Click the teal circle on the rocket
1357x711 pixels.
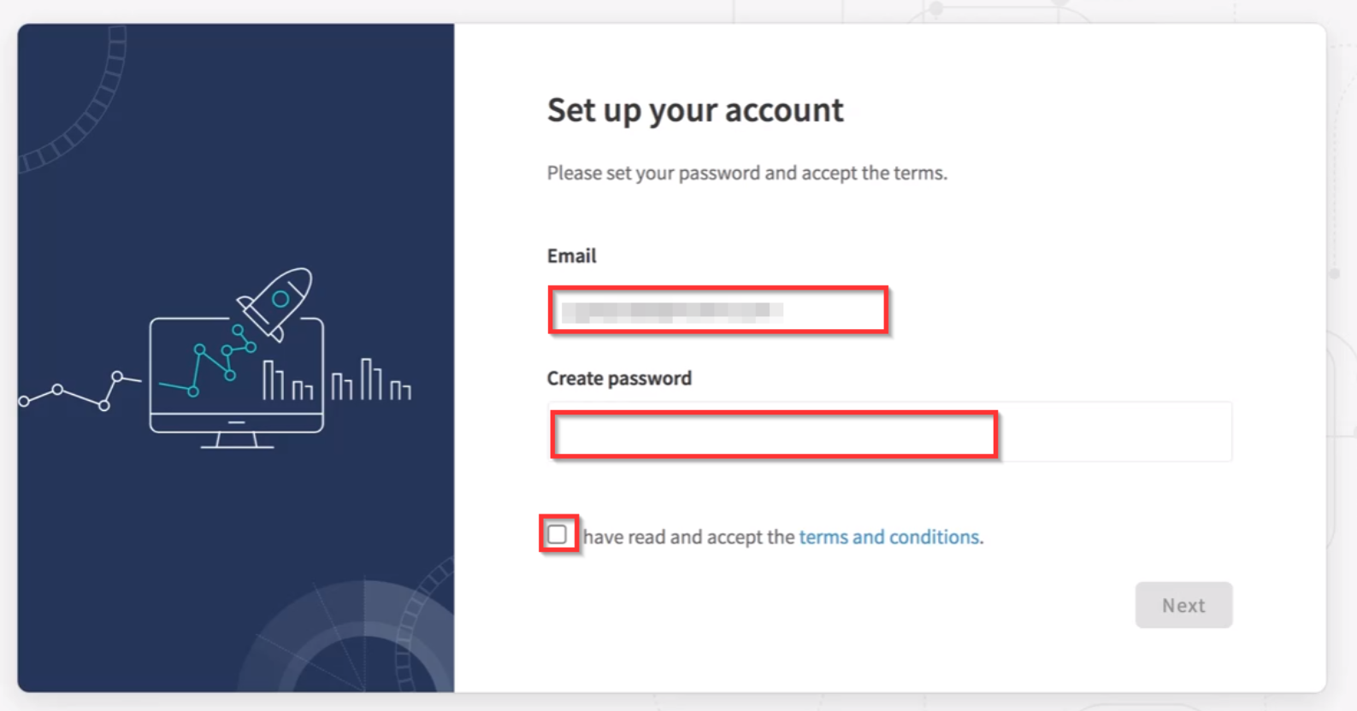(280, 299)
